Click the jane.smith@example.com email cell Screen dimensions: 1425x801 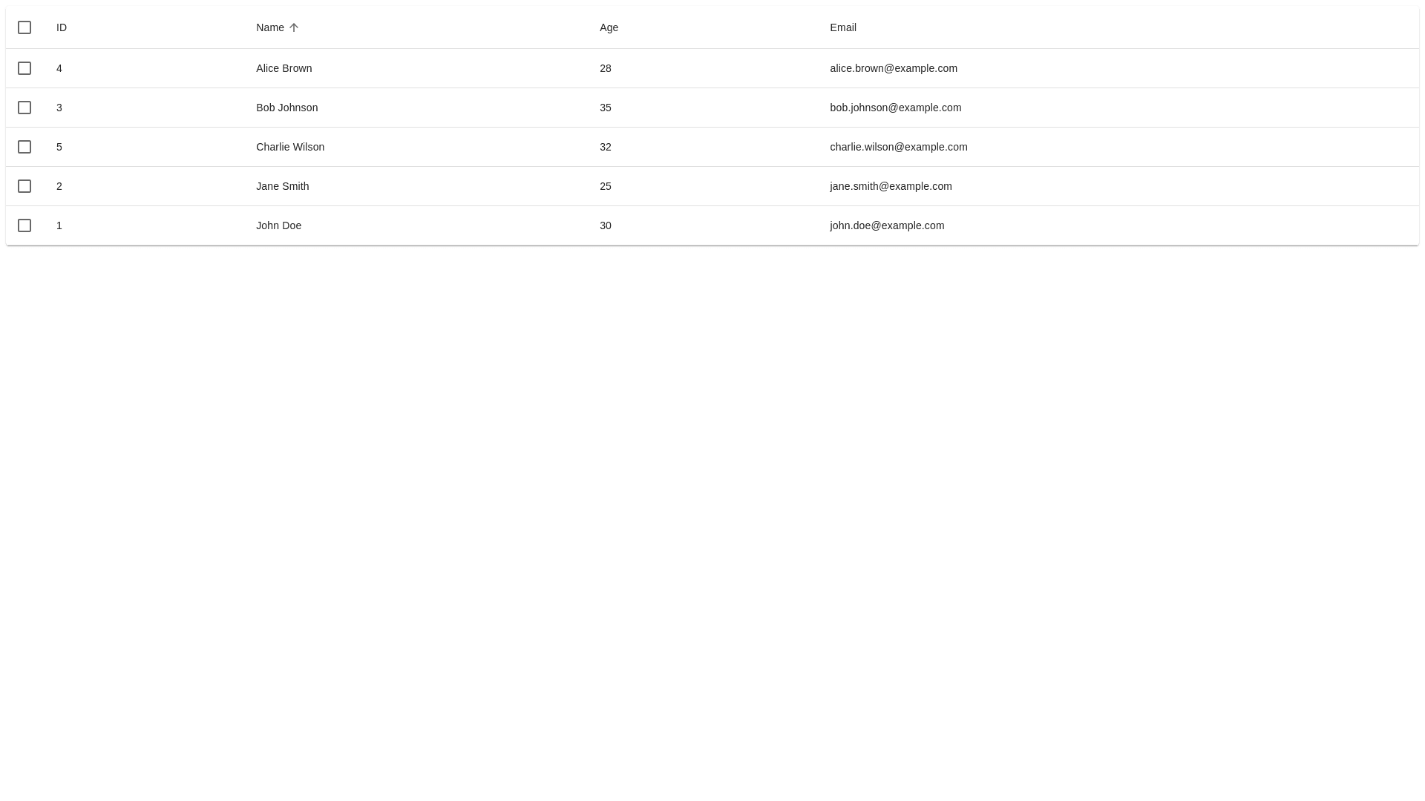891,186
